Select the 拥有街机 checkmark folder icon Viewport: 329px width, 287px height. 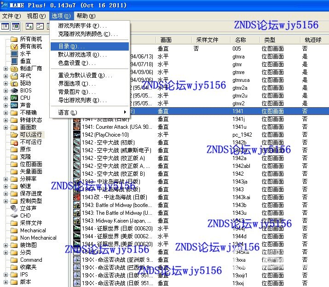(x=14, y=46)
